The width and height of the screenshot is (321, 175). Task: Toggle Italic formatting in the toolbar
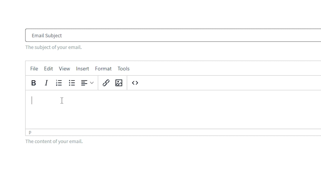tap(46, 83)
